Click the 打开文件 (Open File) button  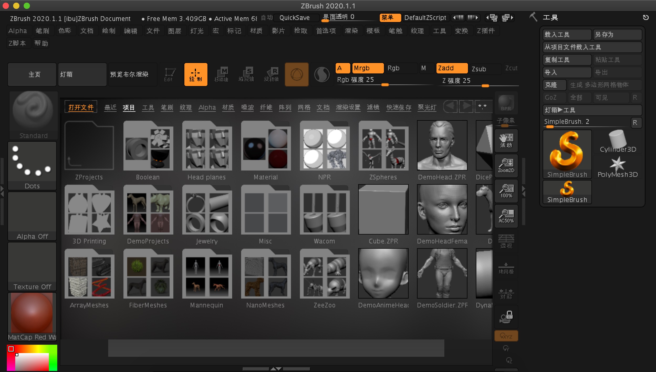coord(81,107)
